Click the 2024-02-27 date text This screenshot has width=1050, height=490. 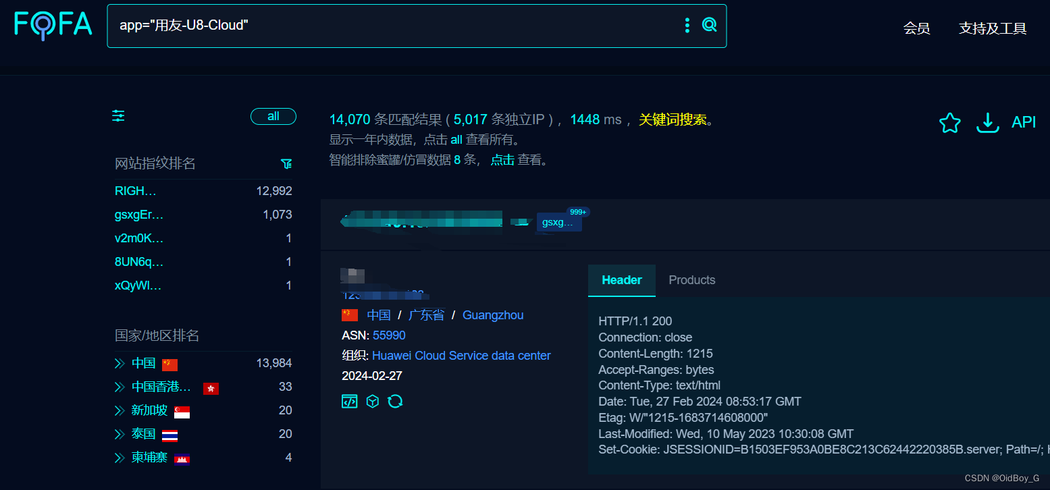tap(372, 376)
